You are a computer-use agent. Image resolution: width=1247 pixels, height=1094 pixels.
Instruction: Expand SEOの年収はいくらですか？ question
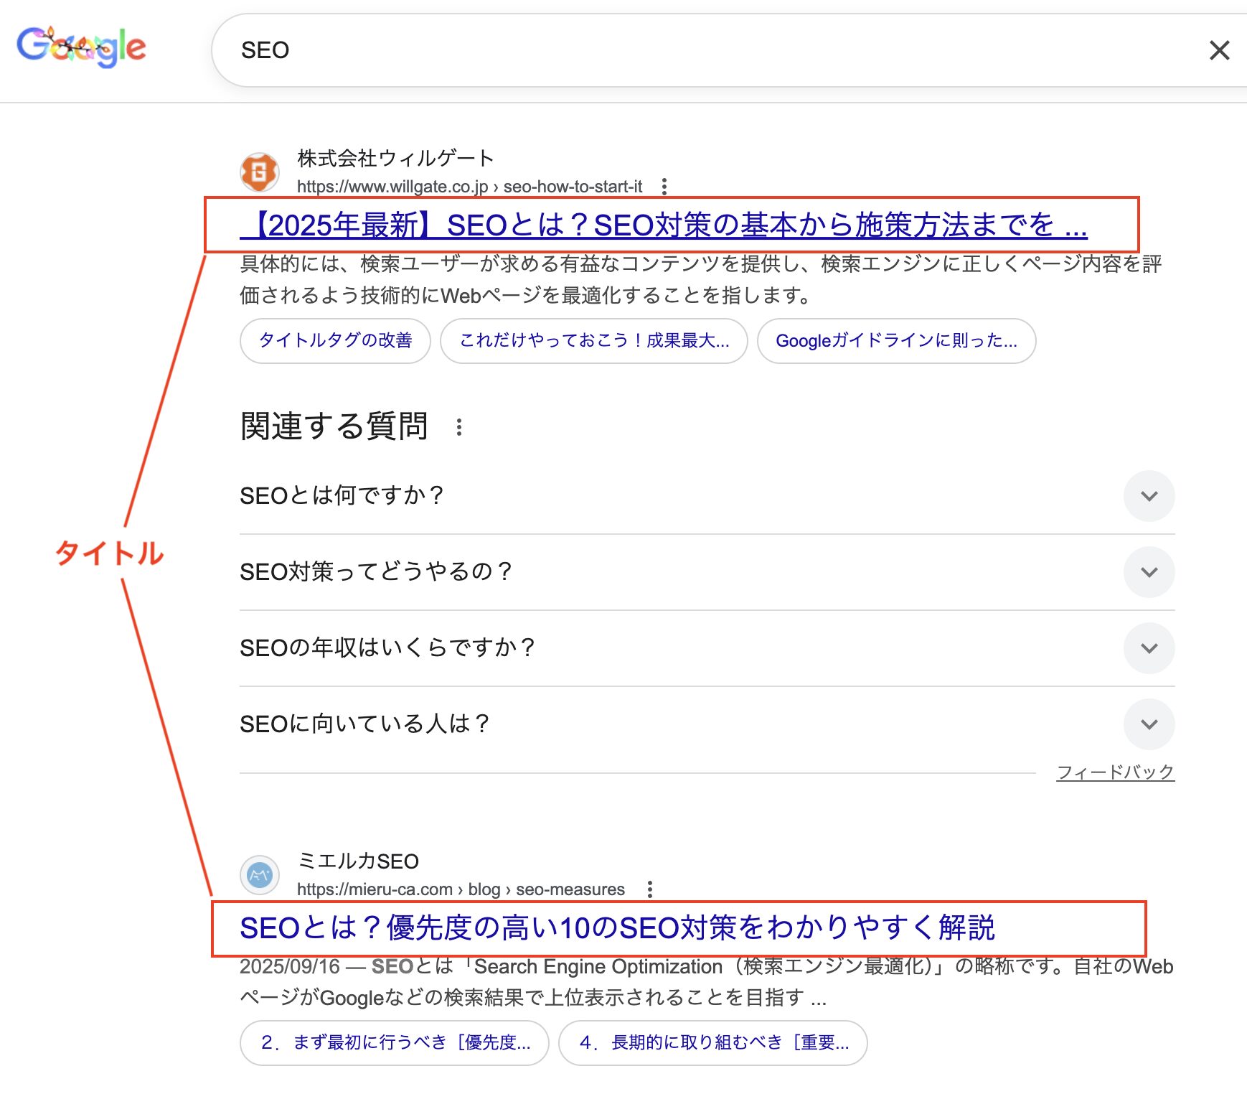[1149, 648]
